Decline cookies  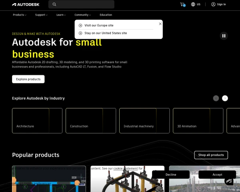click(x=171, y=174)
